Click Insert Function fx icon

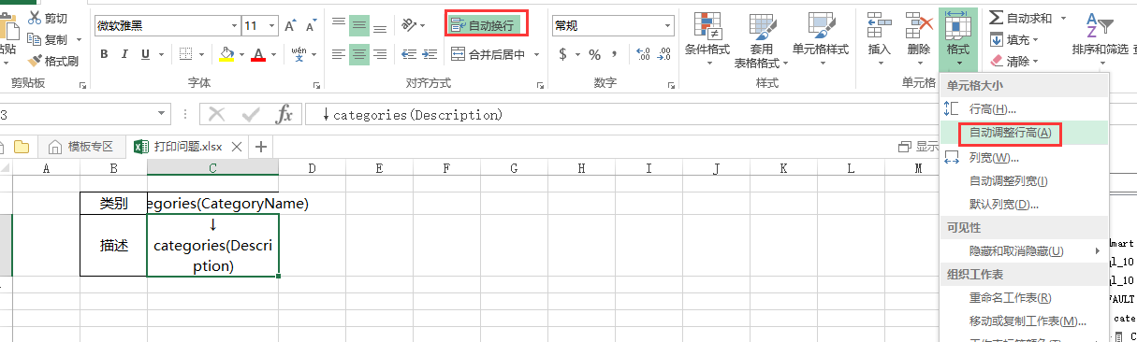point(284,114)
